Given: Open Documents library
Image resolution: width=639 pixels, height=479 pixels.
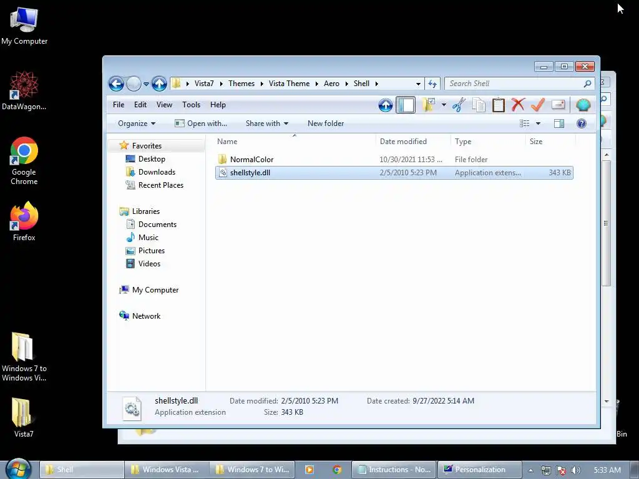Looking at the screenshot, I should [157, 225].
